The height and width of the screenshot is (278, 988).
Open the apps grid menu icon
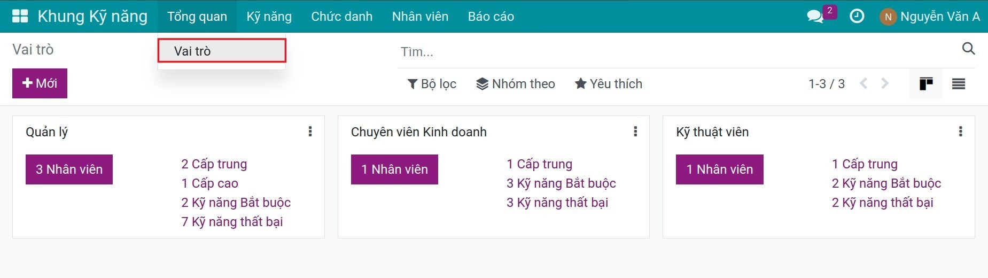click(x=20, y=16)
